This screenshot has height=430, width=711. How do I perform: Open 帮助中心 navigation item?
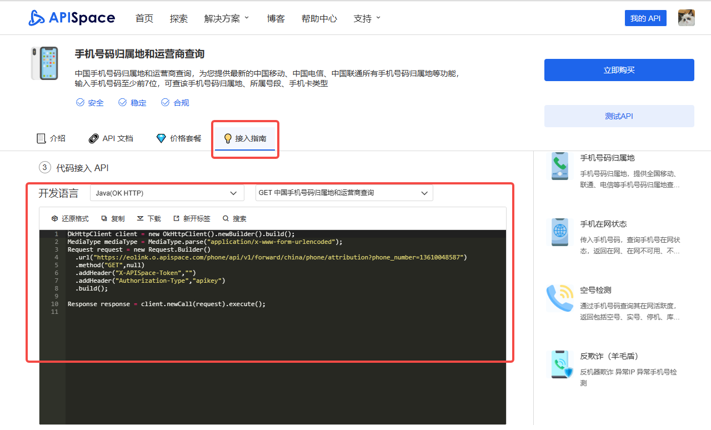coord(319,18)
